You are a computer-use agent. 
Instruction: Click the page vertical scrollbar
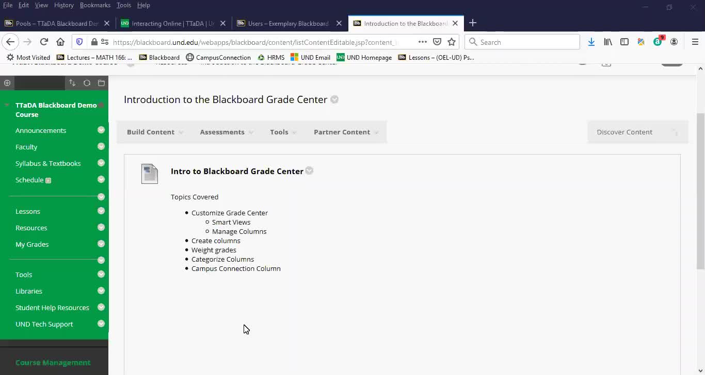click(x=700, y=191)
